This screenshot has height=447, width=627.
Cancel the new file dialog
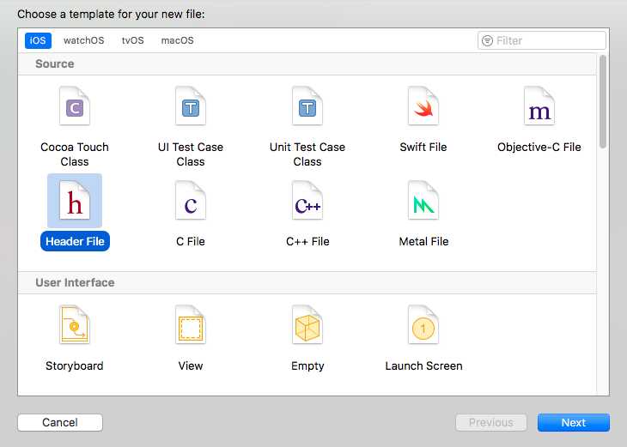coord(60,423)
